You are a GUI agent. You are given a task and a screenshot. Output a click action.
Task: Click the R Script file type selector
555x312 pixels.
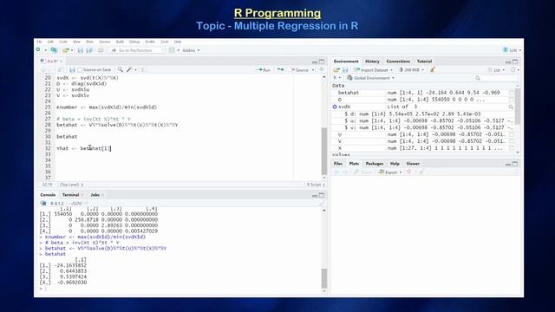[316, 185]
